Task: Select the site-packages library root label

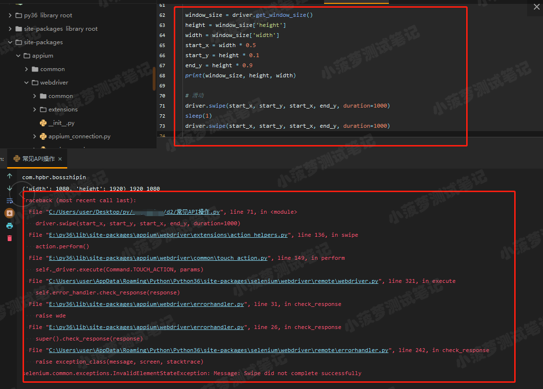Action: point(61,29)
